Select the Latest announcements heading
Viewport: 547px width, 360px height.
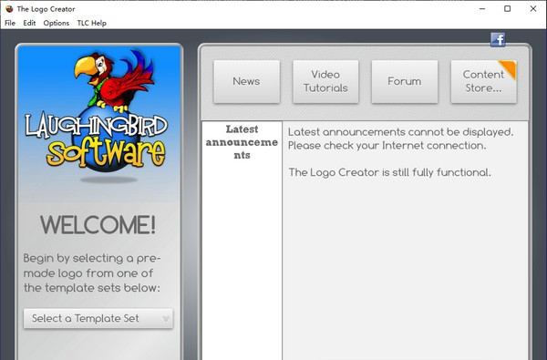pos(242,142)
